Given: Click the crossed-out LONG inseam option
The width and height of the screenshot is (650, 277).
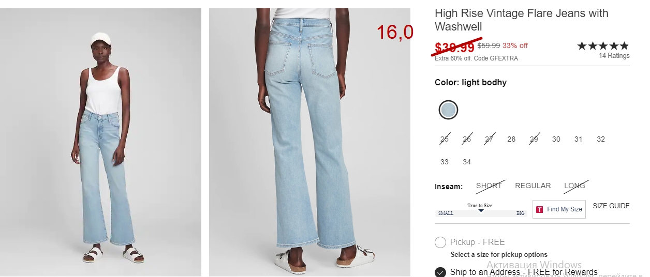Looking at the screenshot, I should click(x=575, y=186).
